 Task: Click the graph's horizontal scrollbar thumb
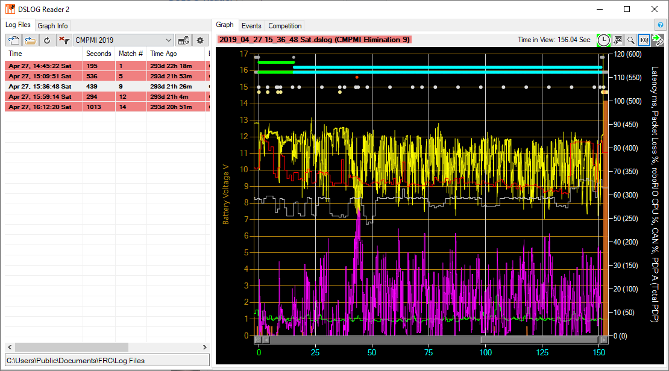(539, 340)
